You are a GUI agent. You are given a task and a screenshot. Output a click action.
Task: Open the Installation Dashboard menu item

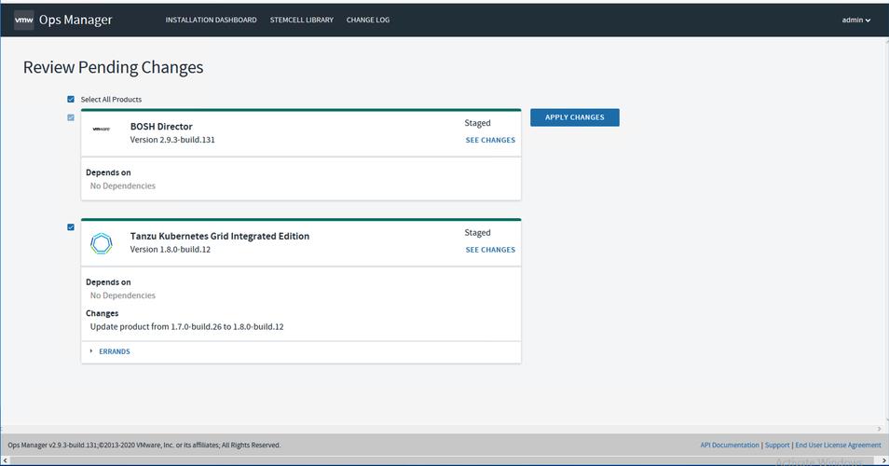[x=211, y=20]
